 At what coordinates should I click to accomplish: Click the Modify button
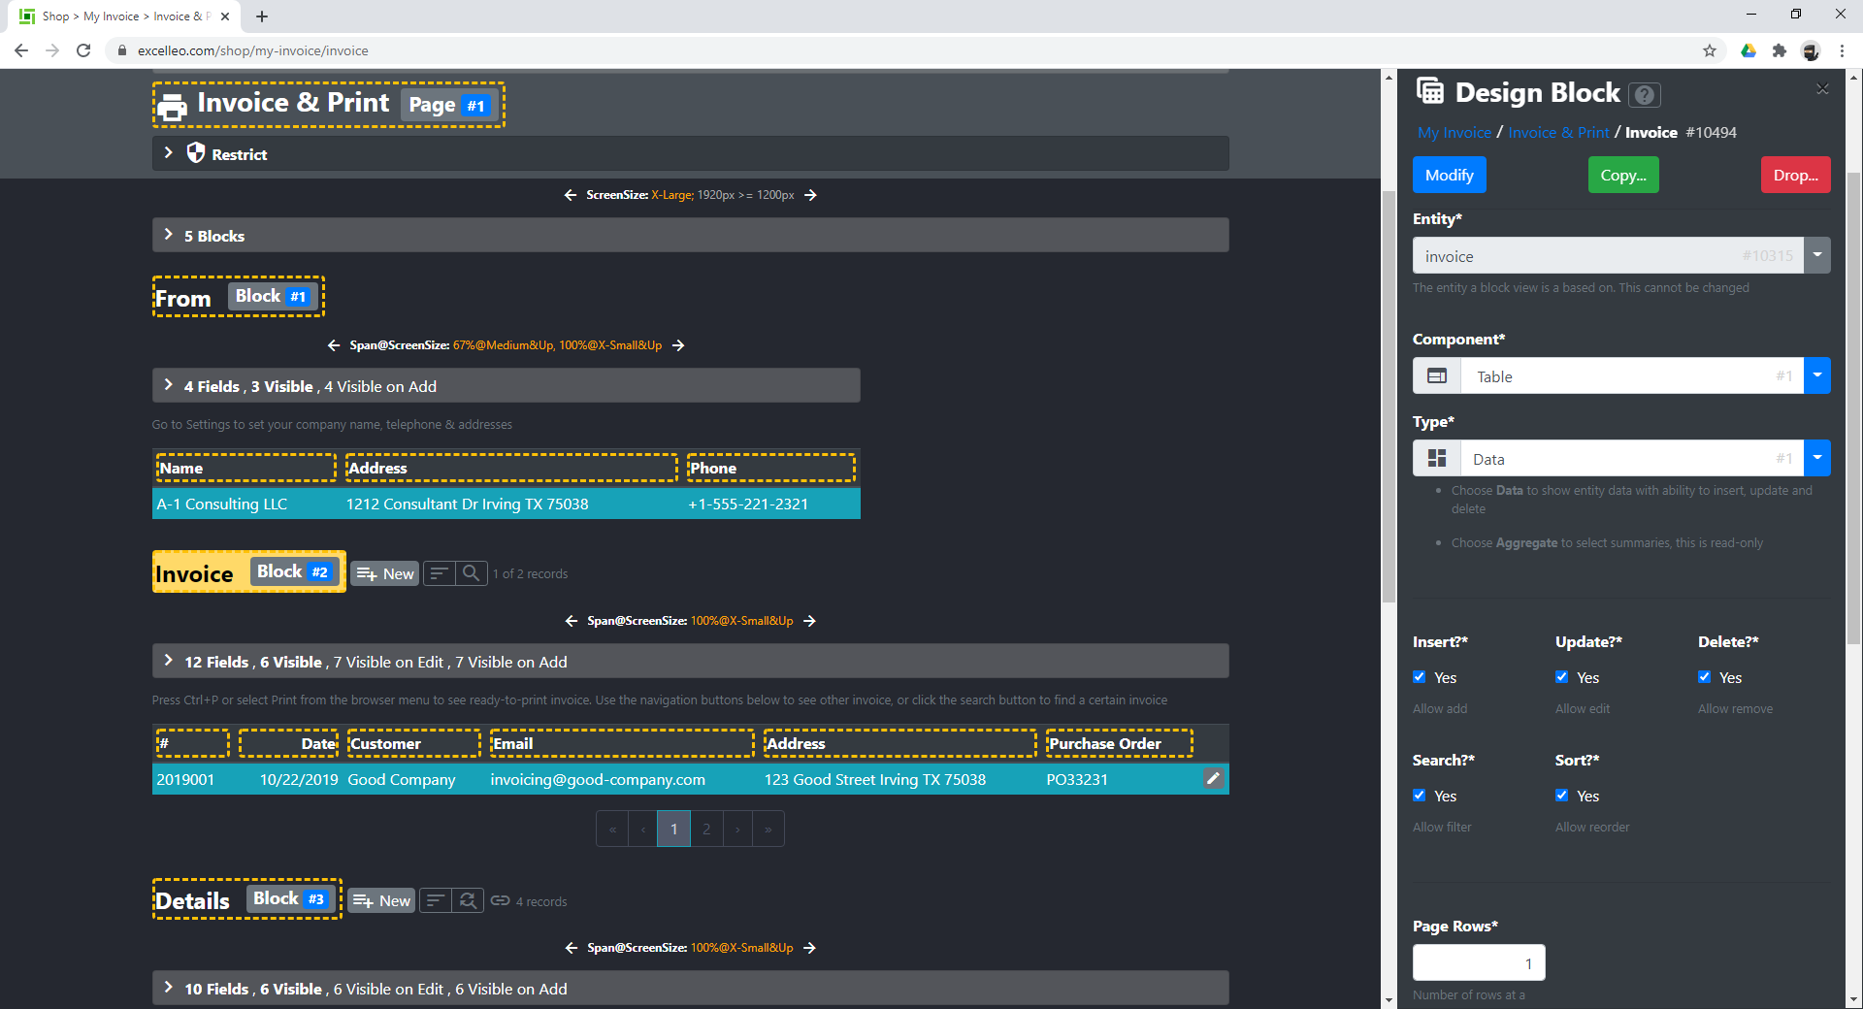point(1450,175)
